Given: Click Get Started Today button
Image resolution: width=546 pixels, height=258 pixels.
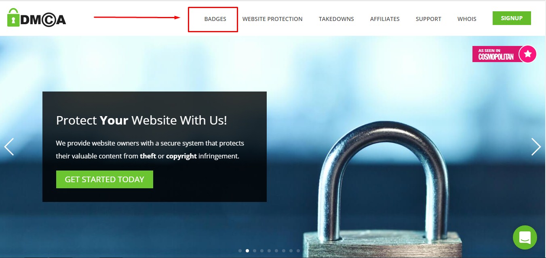Looking at the screenshot, I should [105, 179].
